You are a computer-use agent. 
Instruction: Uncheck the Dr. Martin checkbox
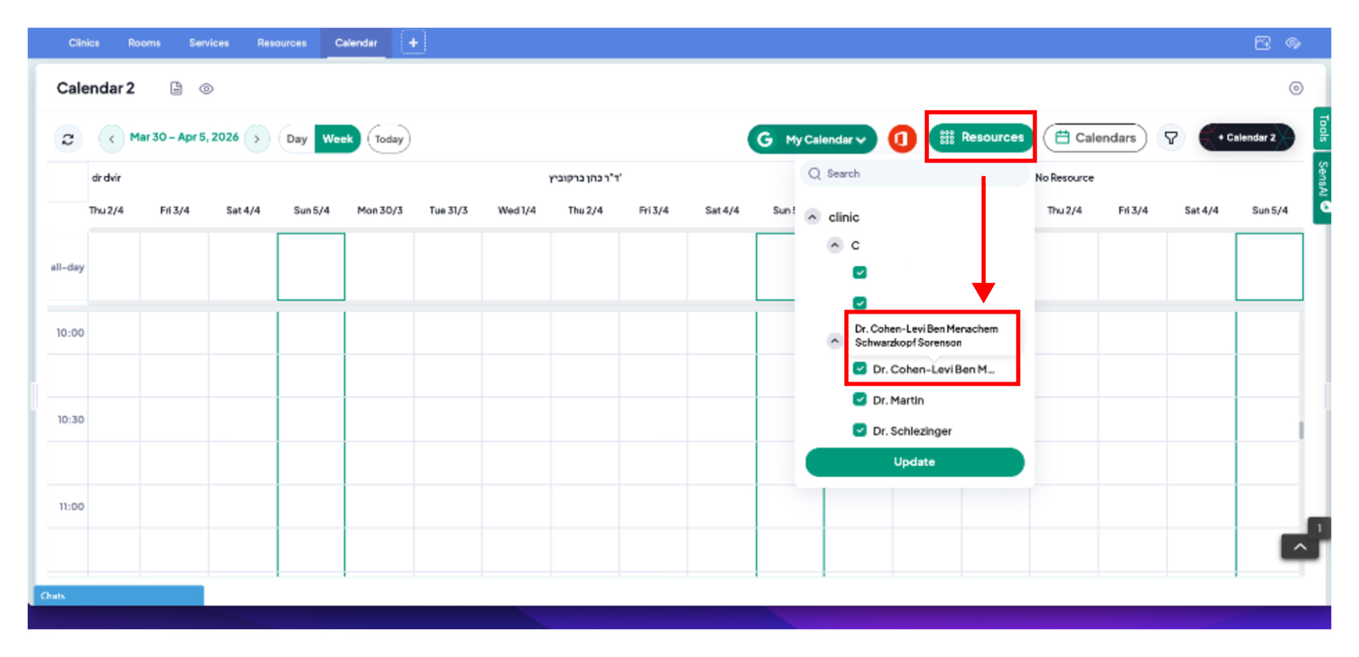point(859,399)
